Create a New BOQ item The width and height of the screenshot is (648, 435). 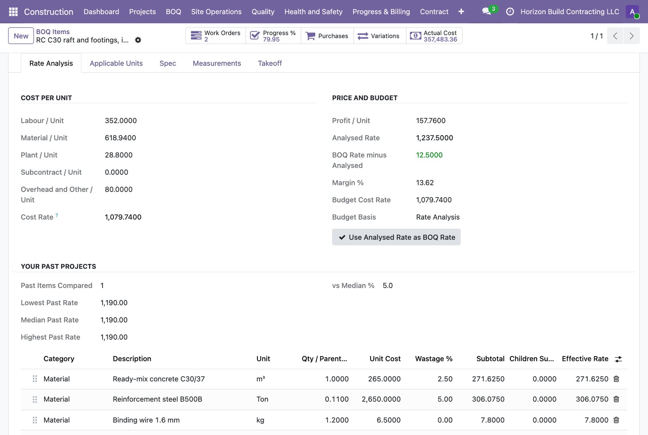tap(21, 36)
